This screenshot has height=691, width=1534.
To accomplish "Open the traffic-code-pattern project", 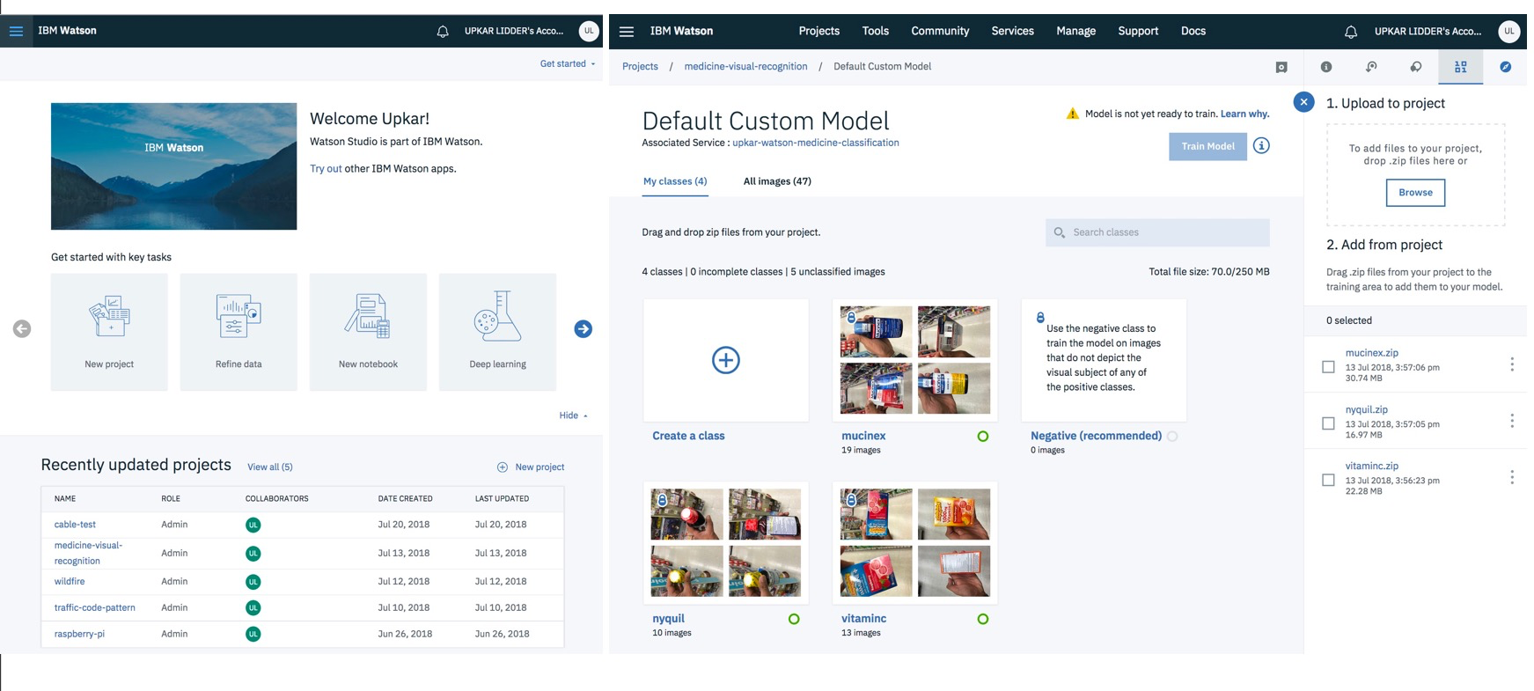I will tap(95, 608).
